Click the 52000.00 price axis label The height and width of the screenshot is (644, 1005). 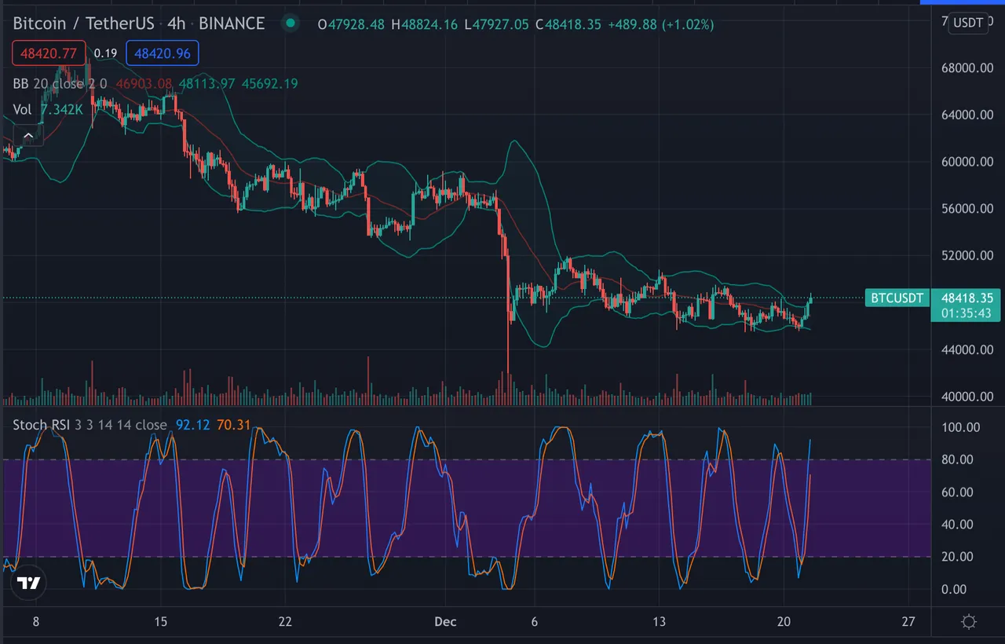[x=967, y=256]
